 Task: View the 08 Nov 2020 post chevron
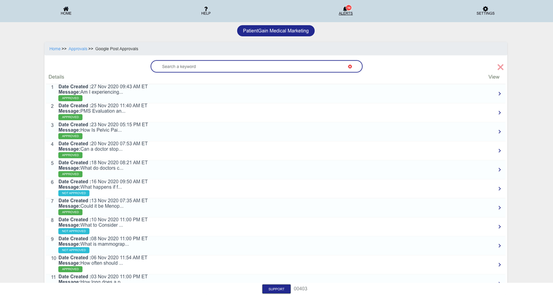499,246
